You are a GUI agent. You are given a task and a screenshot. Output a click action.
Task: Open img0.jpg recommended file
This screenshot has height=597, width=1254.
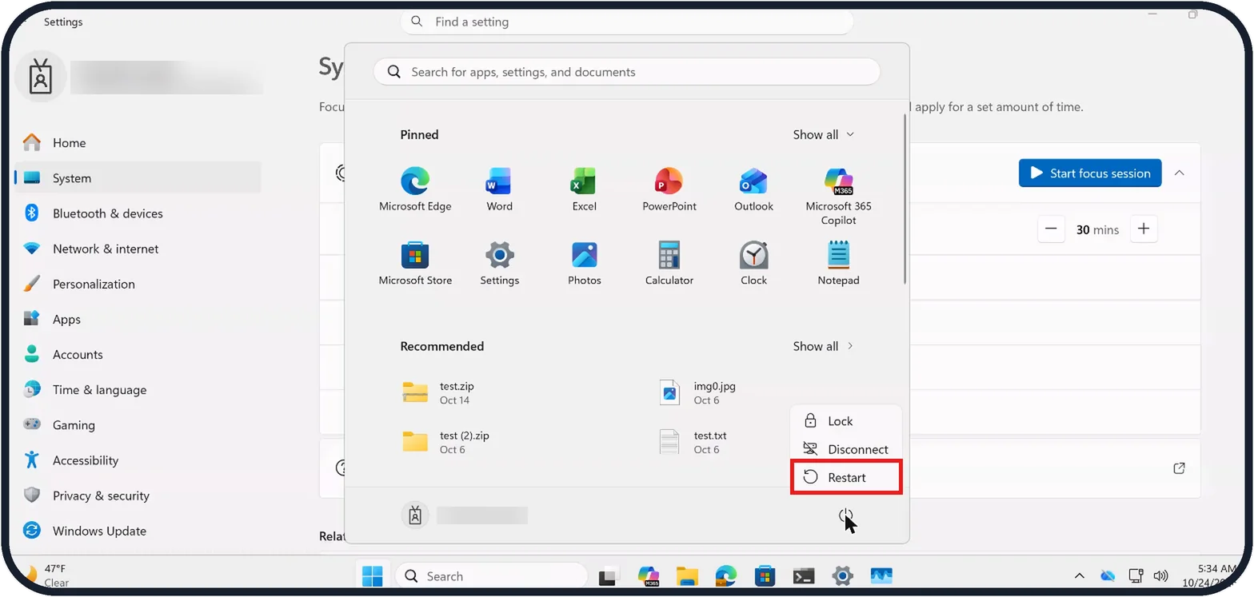(696, 392)
